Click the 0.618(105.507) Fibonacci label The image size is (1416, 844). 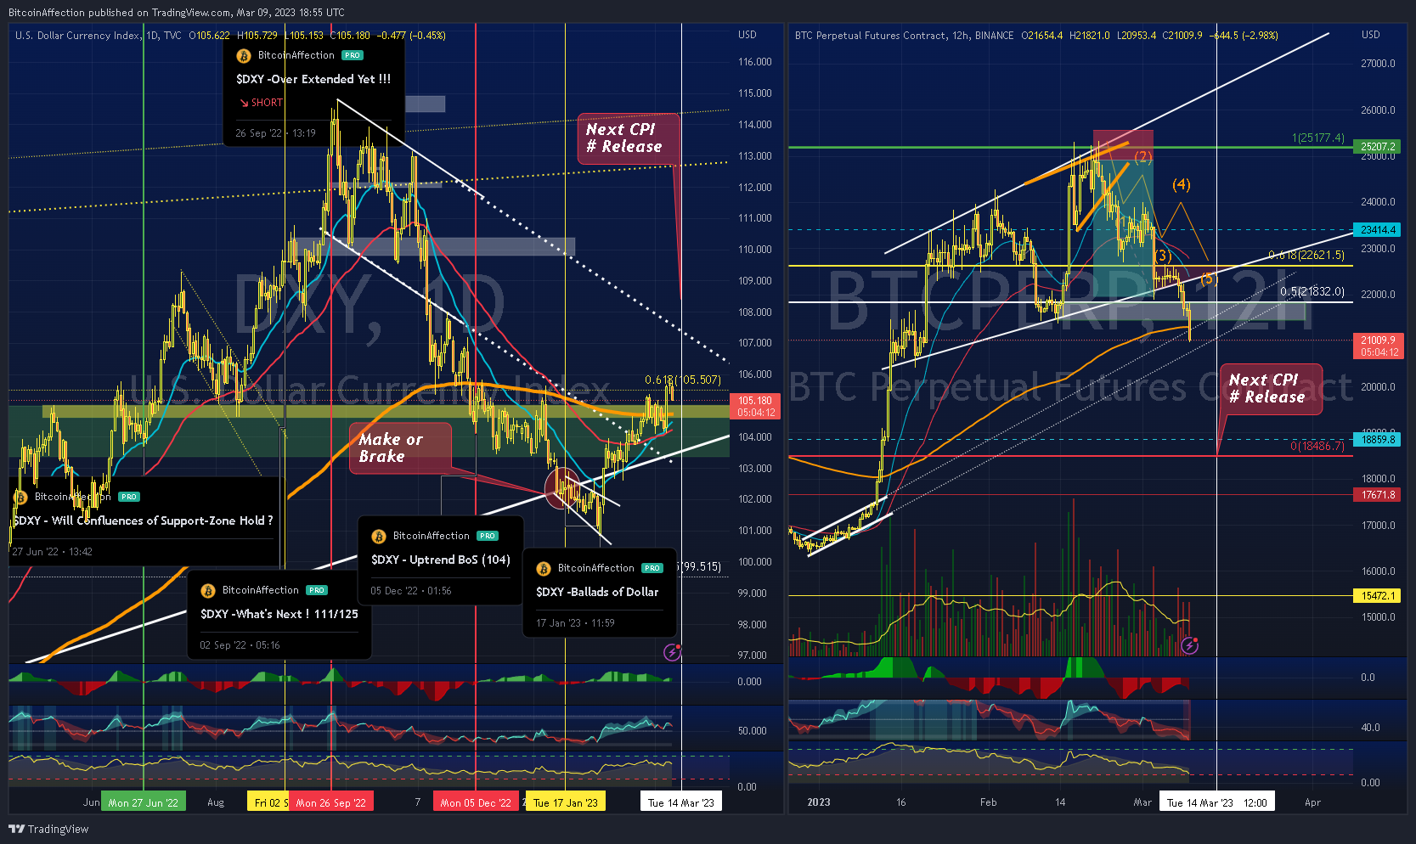pyautogui.click(x=682, y=380)
